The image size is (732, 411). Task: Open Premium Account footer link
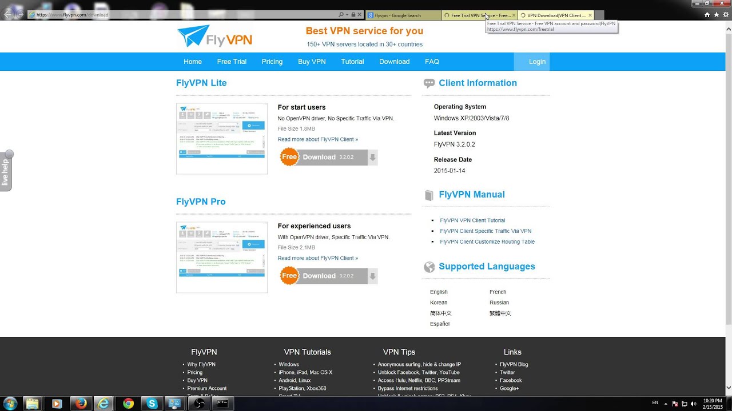pos(207,388)
